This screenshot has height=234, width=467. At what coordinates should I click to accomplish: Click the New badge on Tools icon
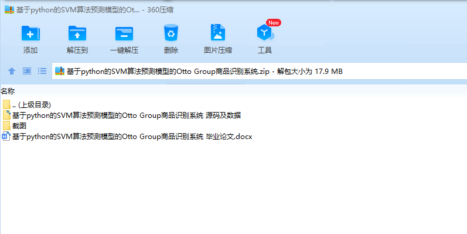(274, 23)
